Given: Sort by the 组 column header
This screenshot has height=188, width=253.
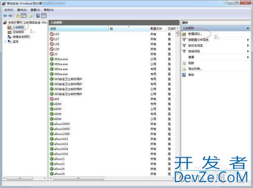Looking at the screenshot, I should tap(129, 29).
